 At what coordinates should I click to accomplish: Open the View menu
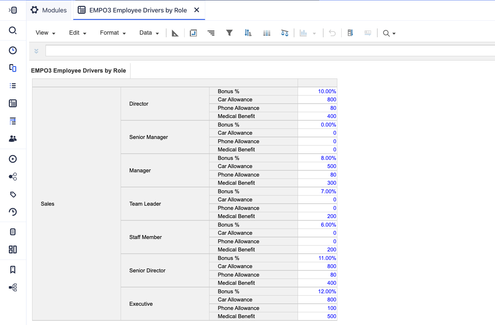point(45,33)
